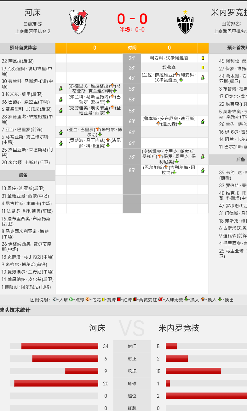Screen dimensions: 247x411
Task: Click player 7 亚当·巴里罗(前锋)
Action: (22, 130)
